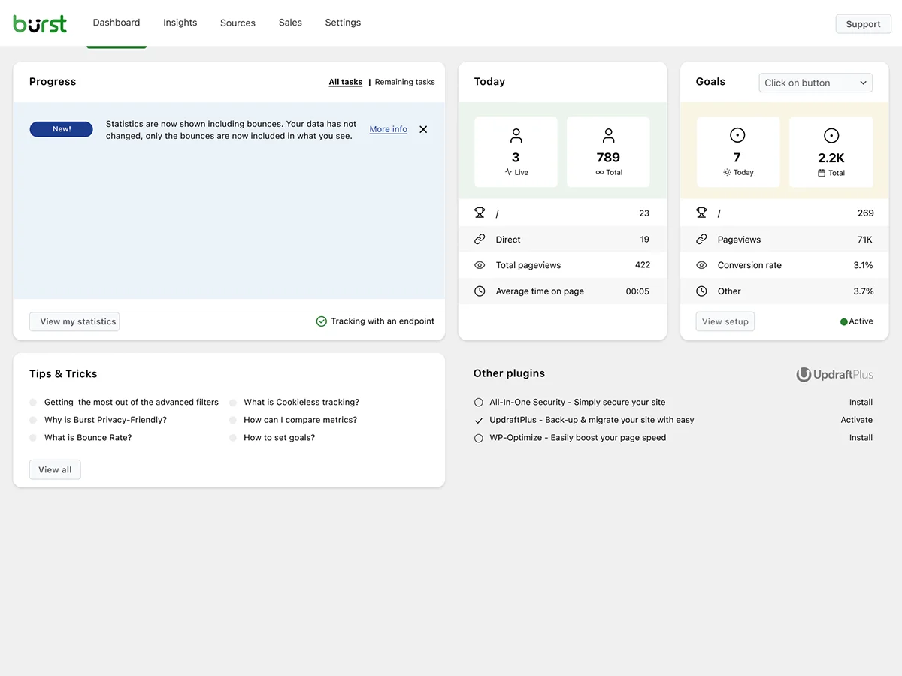Screen dimensions: 902x676
Task: Click the trophy icon in Today
Action: 480,213
